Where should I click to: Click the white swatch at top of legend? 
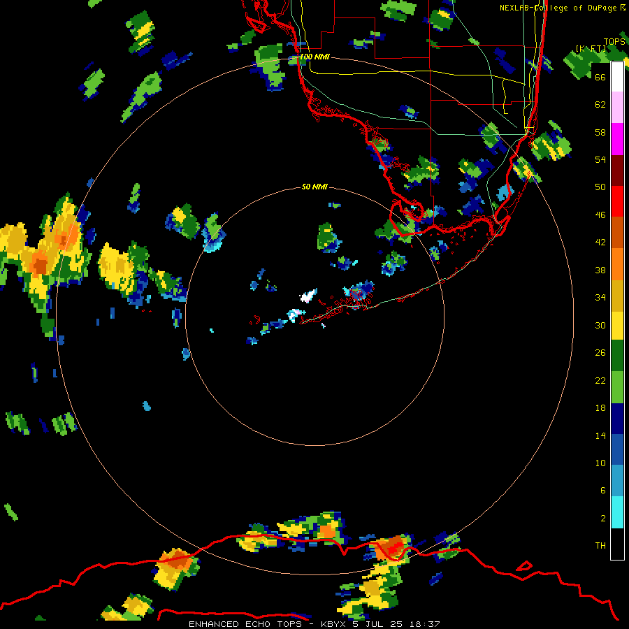[x=617, y=77]
